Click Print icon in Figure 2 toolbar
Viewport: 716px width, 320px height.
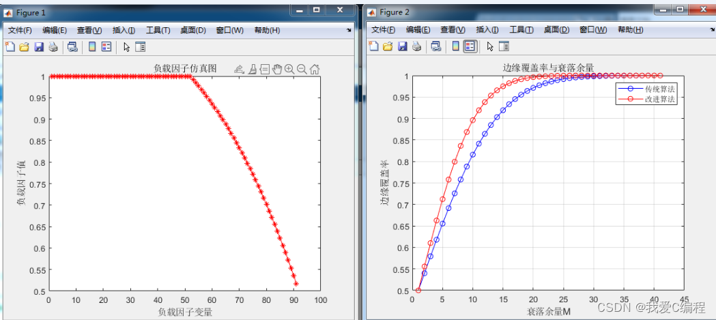[416, 46]
